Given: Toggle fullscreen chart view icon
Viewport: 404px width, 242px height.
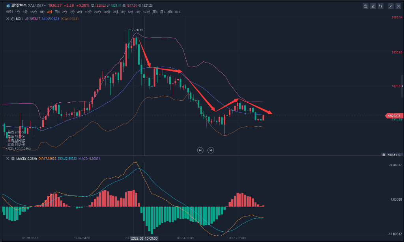Looking at the screenshot, I should (391, 6).
